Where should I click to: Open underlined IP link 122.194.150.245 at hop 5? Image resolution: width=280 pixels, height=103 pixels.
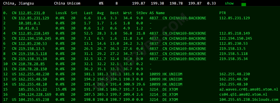[35, 38]
